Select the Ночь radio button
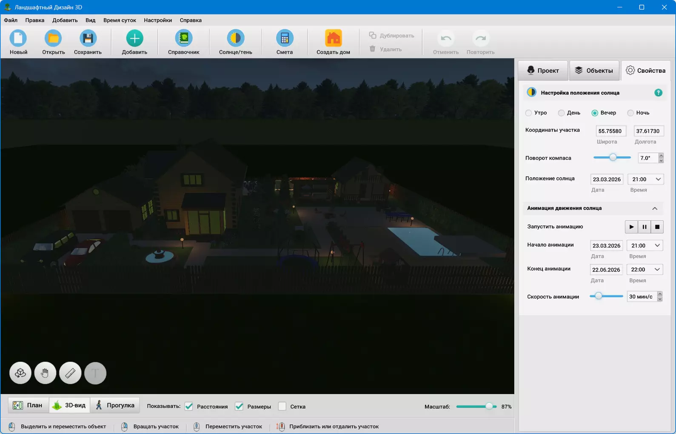This screenshot has height=434, width=676. click(x=630, y=113)
